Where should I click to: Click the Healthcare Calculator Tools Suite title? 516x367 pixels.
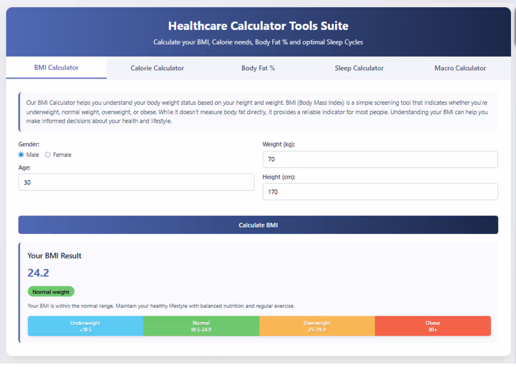tap(258, 26)
